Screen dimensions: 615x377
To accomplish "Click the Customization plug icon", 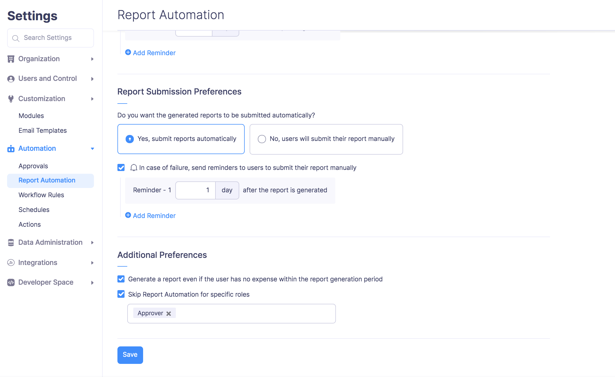I will (11, 99).
